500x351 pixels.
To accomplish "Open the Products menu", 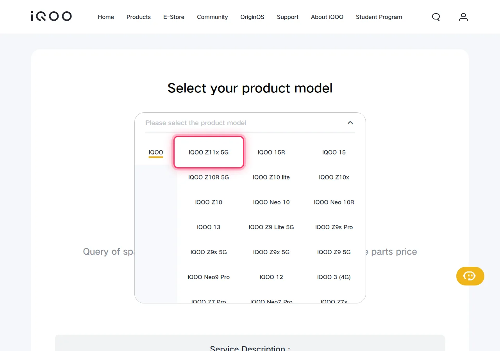I will [x=139, y=17].
